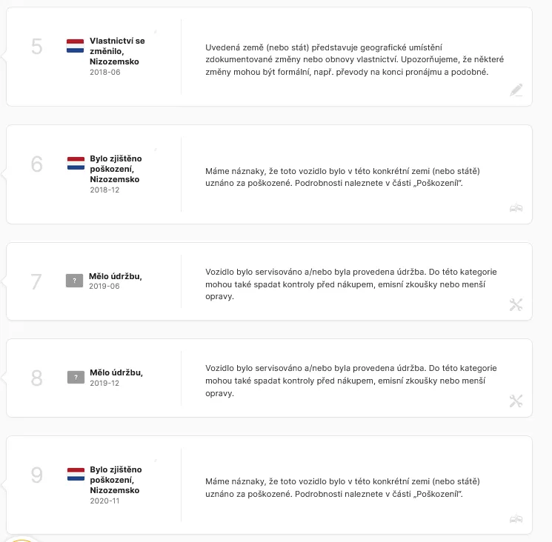Click timeline number 9

pyautogui.click(x=36, y=475)
